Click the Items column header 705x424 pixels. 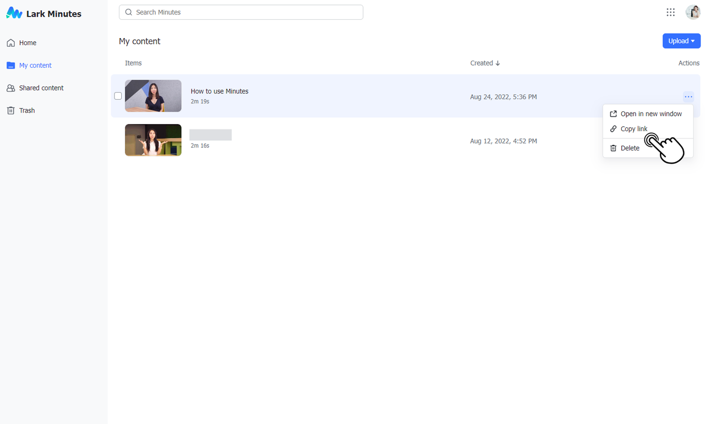[133, 63]
